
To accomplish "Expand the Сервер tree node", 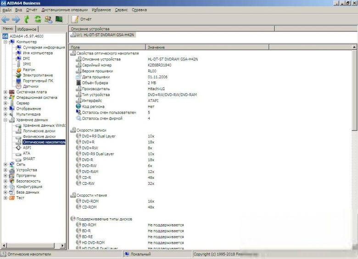I will [5, 103].
